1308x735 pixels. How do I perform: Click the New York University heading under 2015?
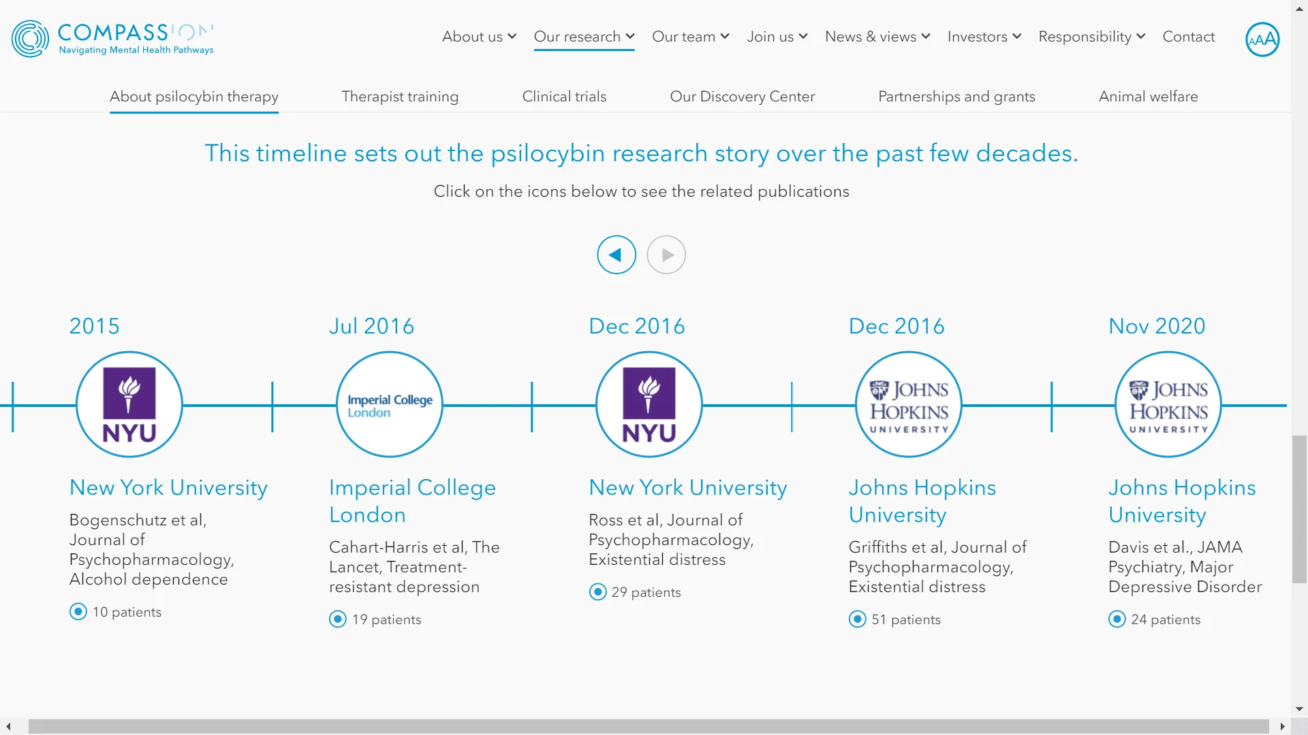click(x=168, y=487)
